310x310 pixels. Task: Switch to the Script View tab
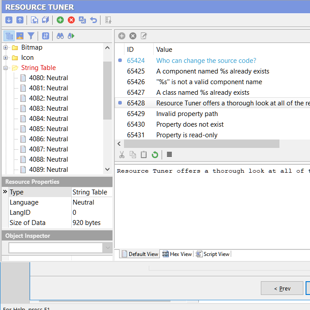213,254
